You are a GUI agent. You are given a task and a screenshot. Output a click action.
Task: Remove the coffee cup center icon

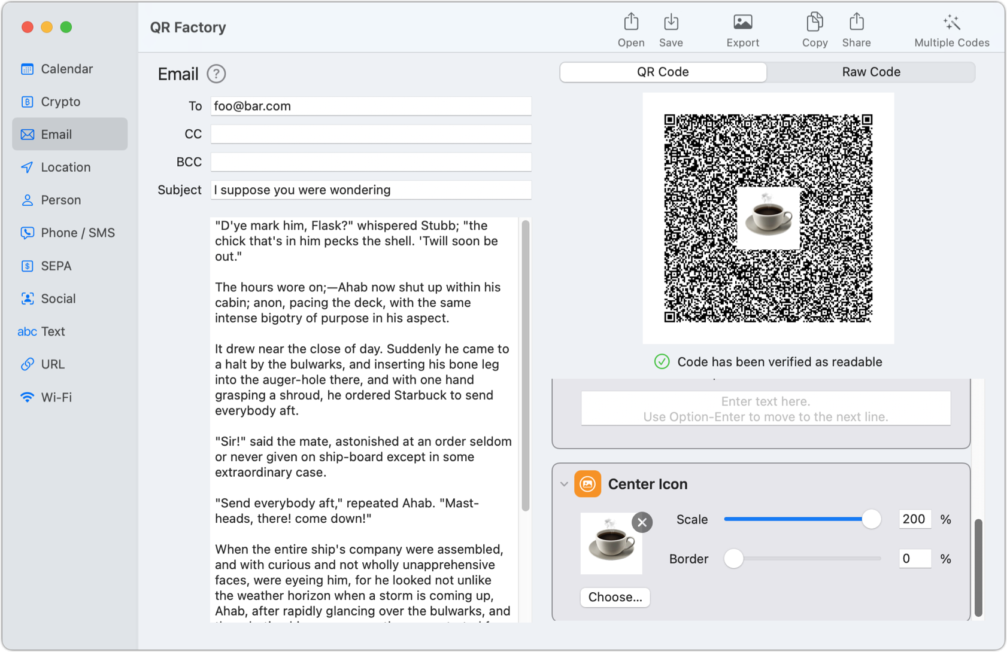coord(642,522)
